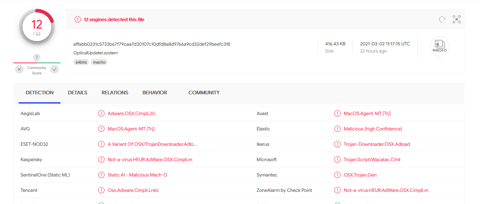
Task: Click the Tencent engine name
Action: tap(29, 190)
